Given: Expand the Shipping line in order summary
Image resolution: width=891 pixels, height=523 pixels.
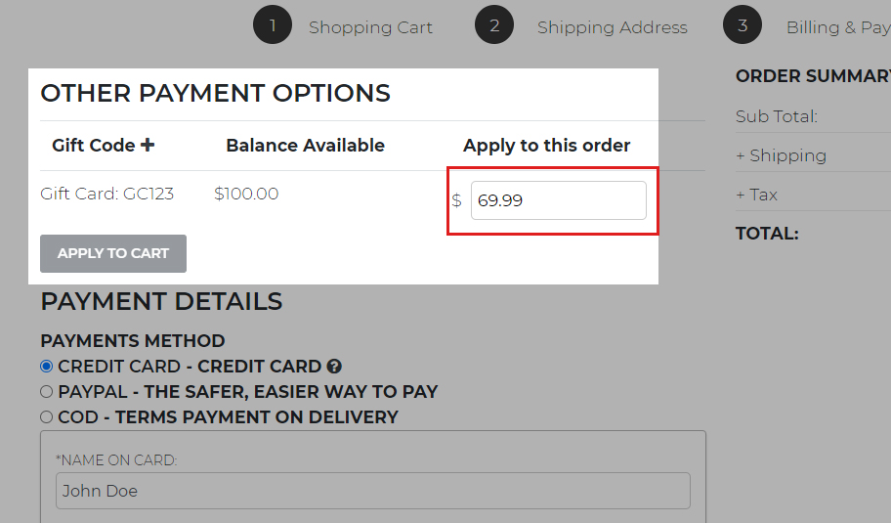Looking at the screenshot, I should point(781,155).
